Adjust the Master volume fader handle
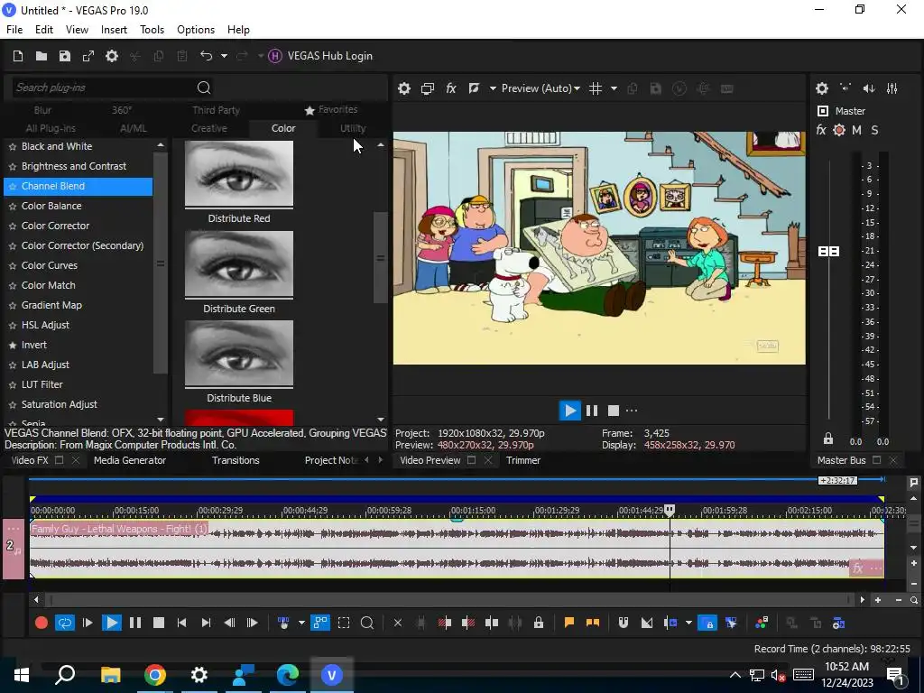The height and width of the screenshot is (693, 924). (x=829, y=252)
